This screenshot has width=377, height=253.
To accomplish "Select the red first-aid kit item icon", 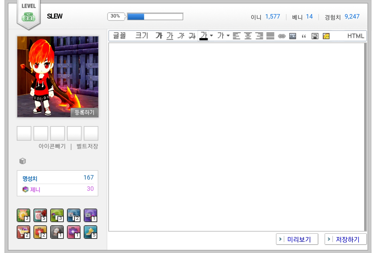I will tap(40, 232).
